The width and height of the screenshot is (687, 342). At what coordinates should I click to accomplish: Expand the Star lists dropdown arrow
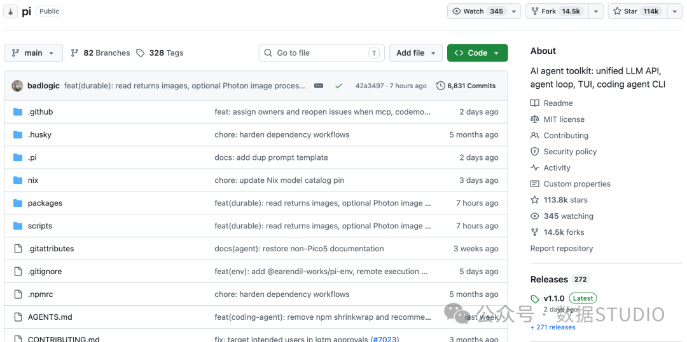click(675, 11)
